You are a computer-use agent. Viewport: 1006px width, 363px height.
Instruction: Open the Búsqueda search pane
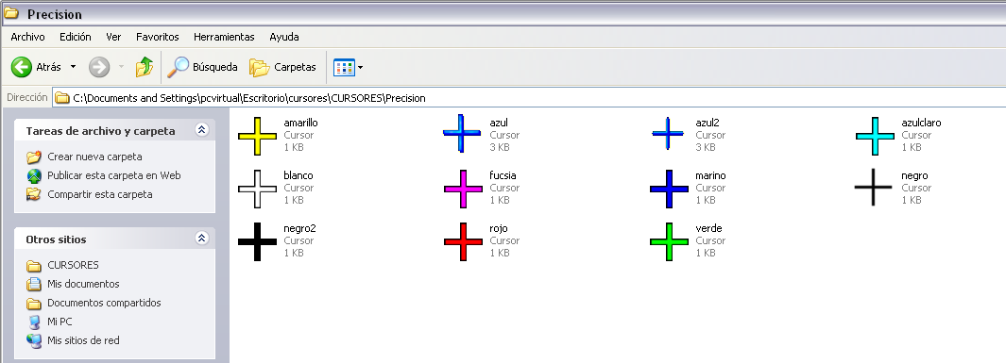point(203,67)
